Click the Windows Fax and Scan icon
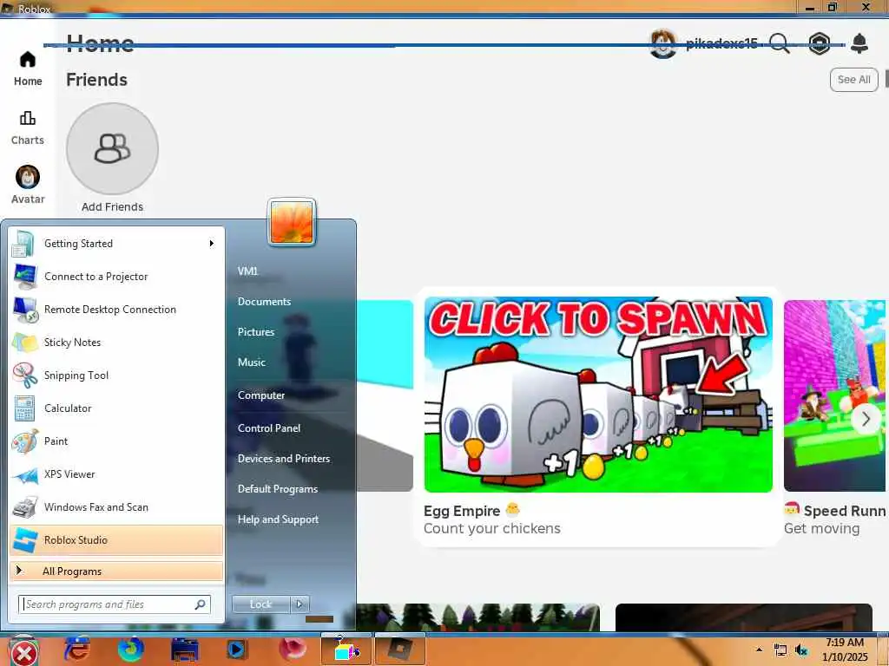889x666 pixels. point(24,507)
